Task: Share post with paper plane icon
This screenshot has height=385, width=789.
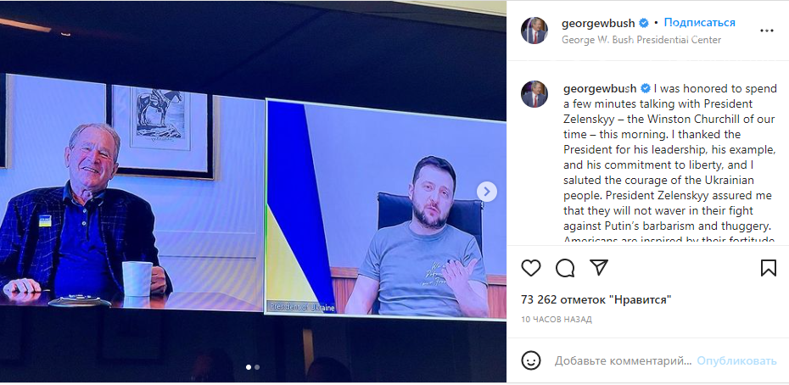Action: click(599, 267)
